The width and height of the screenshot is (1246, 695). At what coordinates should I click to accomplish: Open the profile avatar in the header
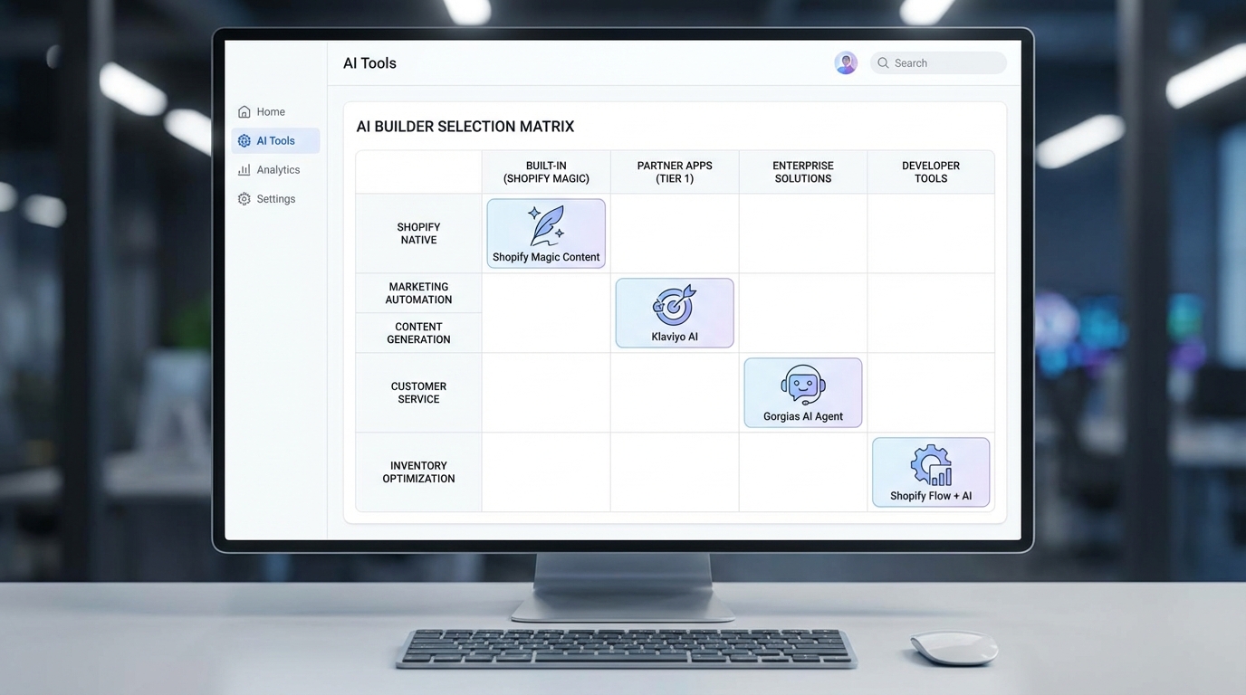click(845, 62)
